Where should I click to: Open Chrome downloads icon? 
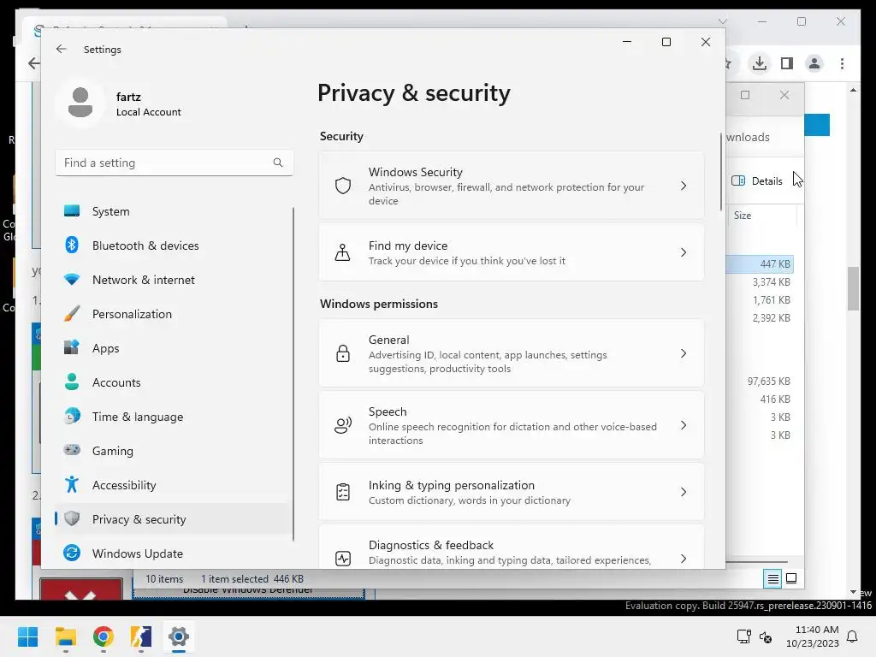760,63
